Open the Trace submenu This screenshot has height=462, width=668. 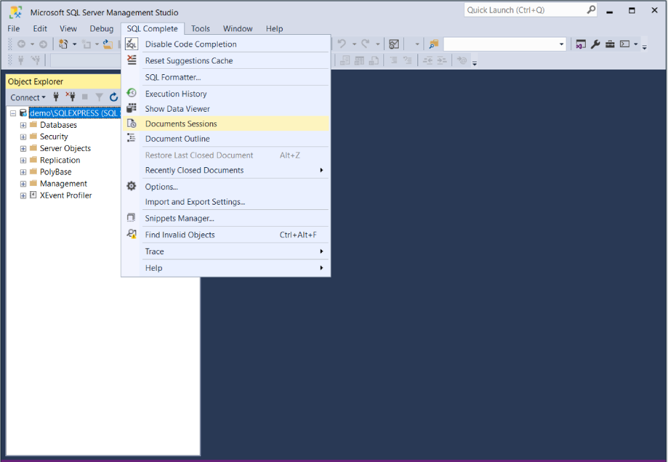226,251
